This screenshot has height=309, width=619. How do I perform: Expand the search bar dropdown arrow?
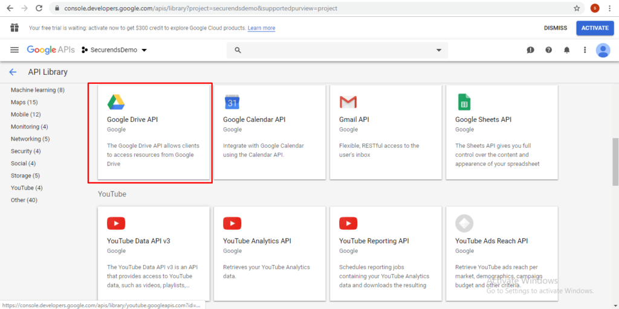(x=439, y=50)
